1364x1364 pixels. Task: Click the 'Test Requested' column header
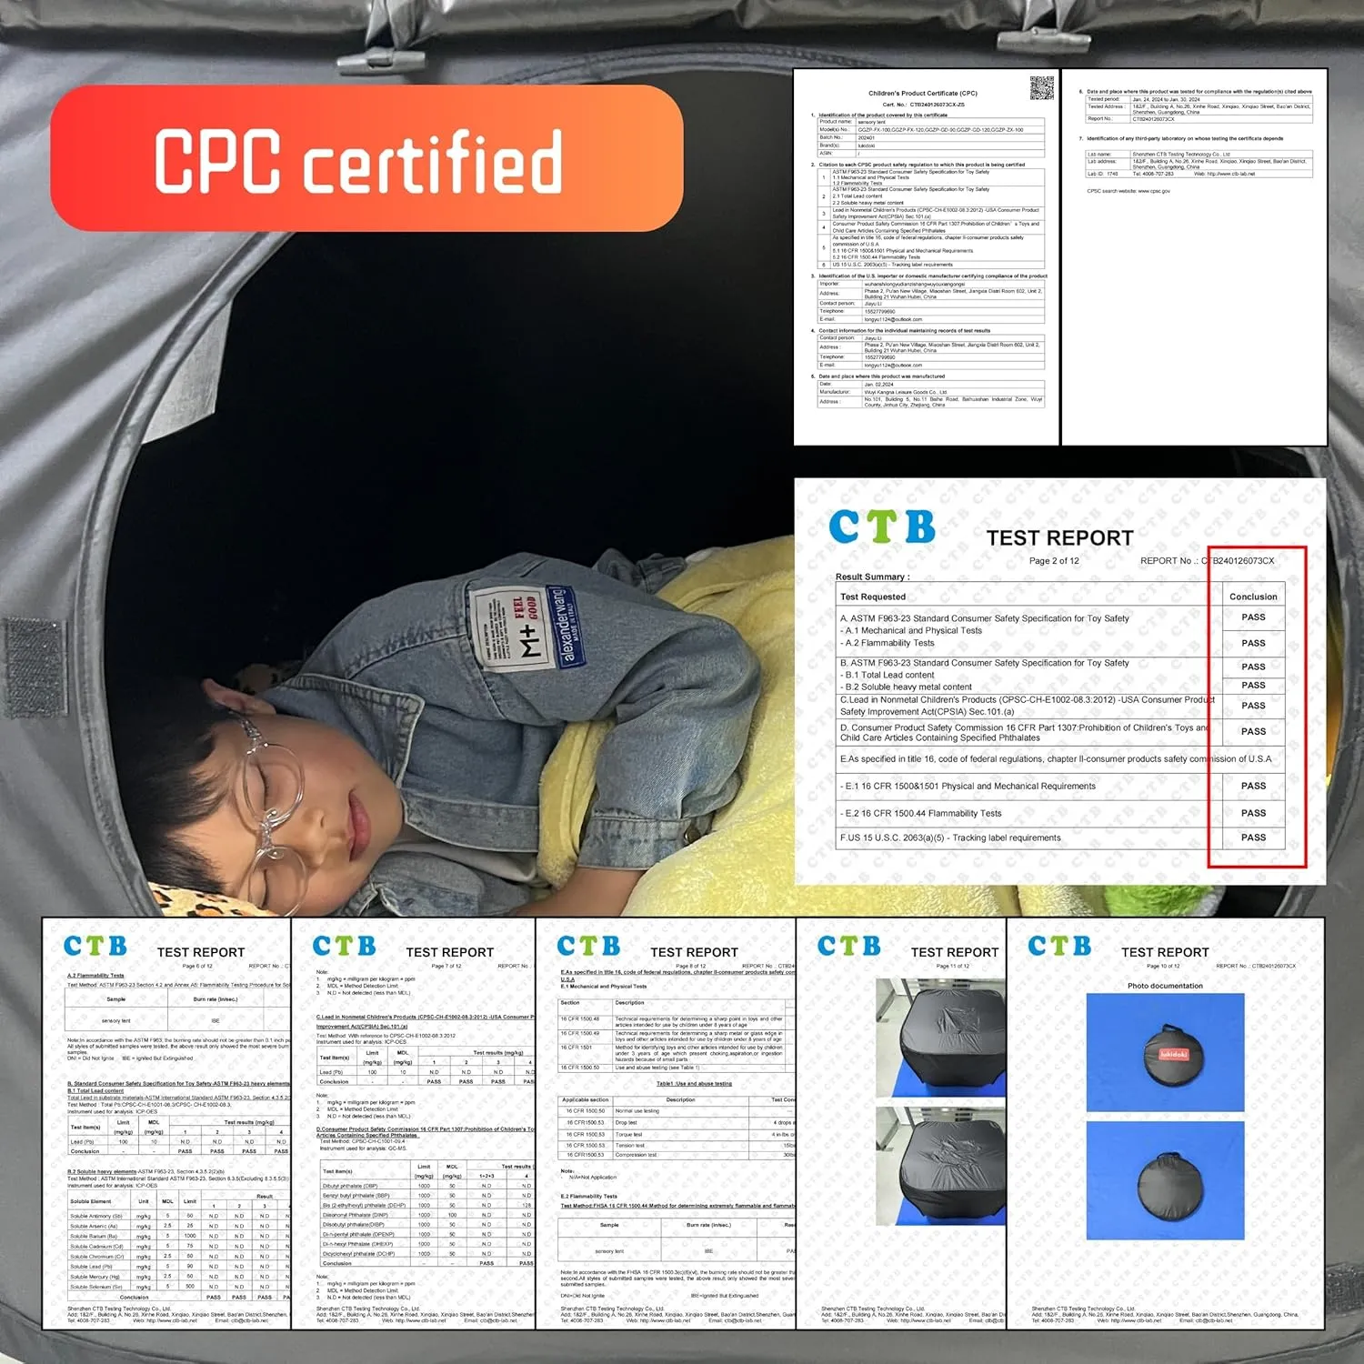coord(872,597)
